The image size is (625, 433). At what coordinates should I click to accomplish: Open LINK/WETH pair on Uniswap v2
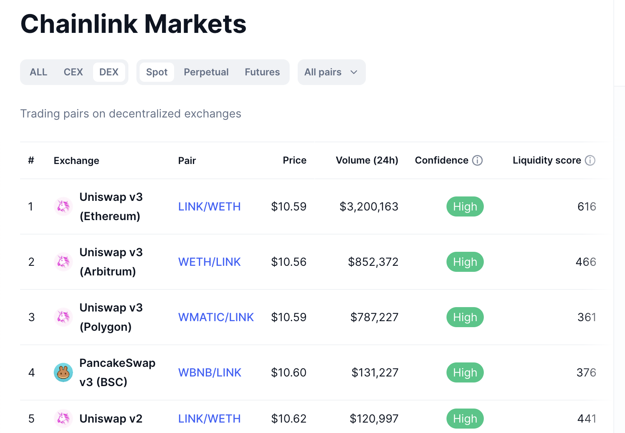point(209,419)
